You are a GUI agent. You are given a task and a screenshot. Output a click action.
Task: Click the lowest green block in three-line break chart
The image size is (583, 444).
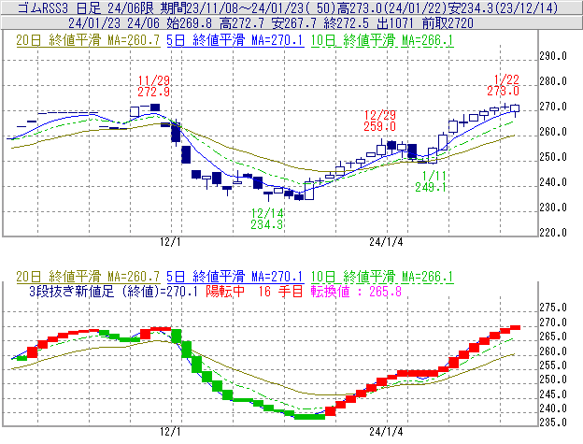[309, 417]
